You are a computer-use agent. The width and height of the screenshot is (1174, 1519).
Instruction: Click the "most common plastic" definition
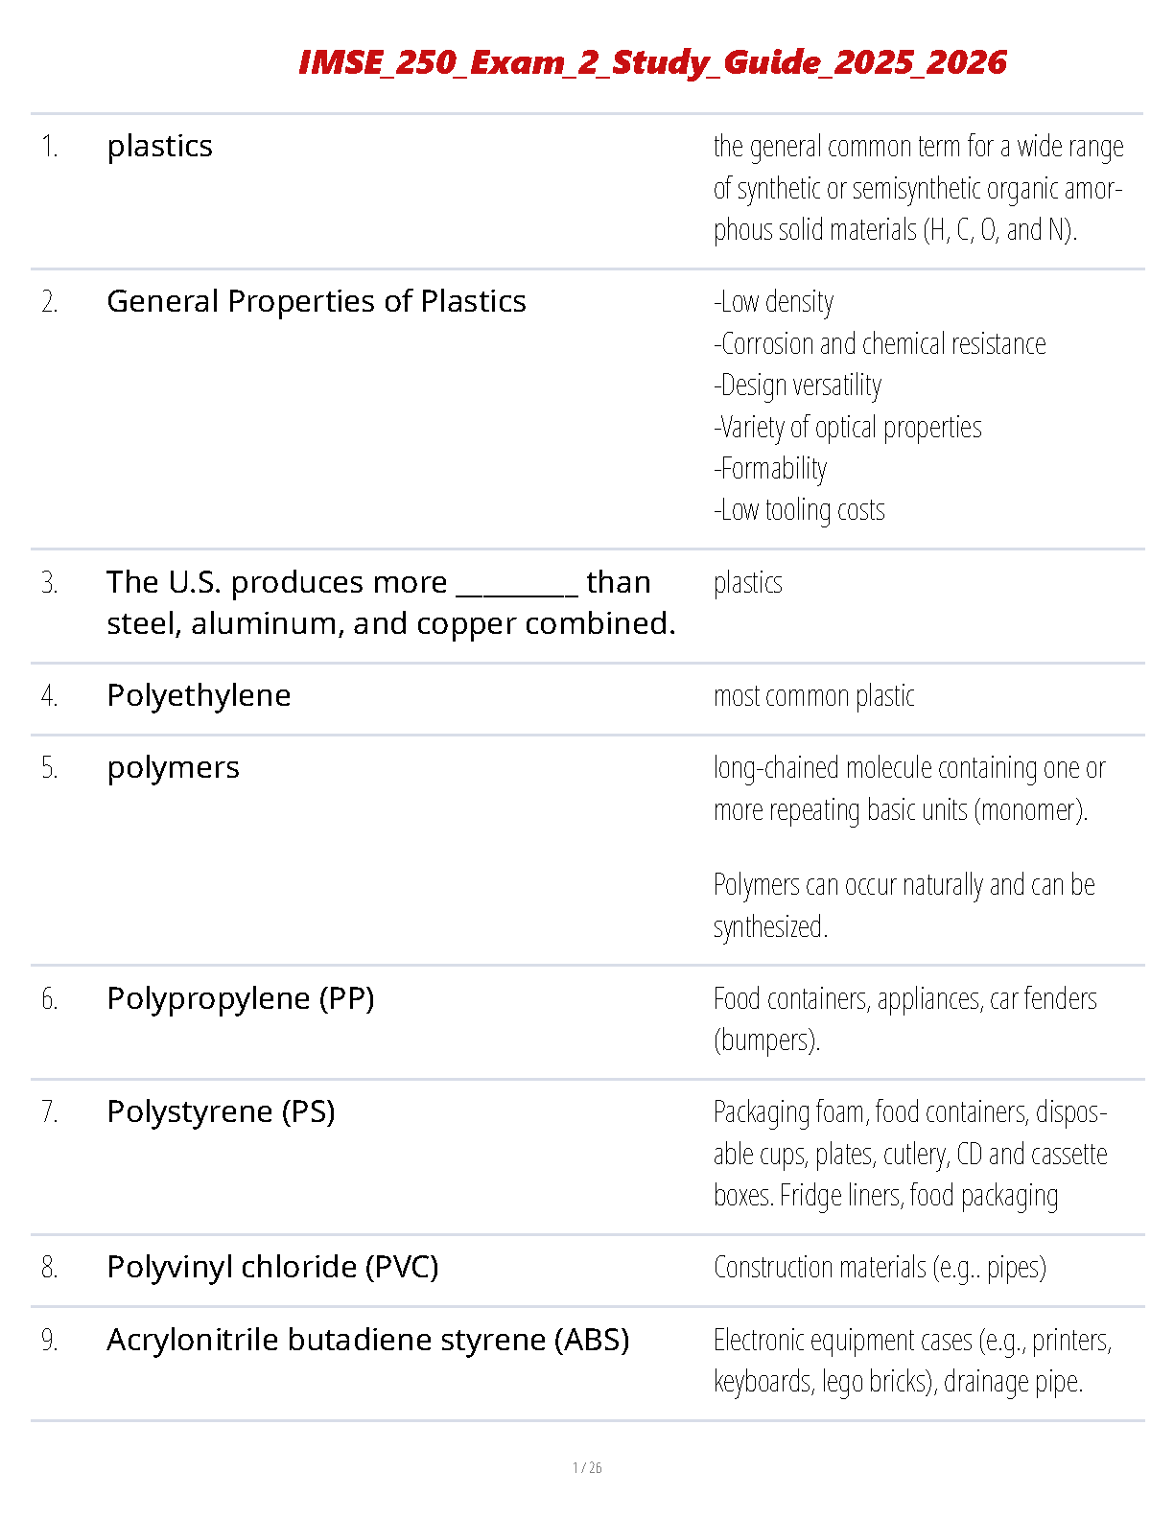813,695
